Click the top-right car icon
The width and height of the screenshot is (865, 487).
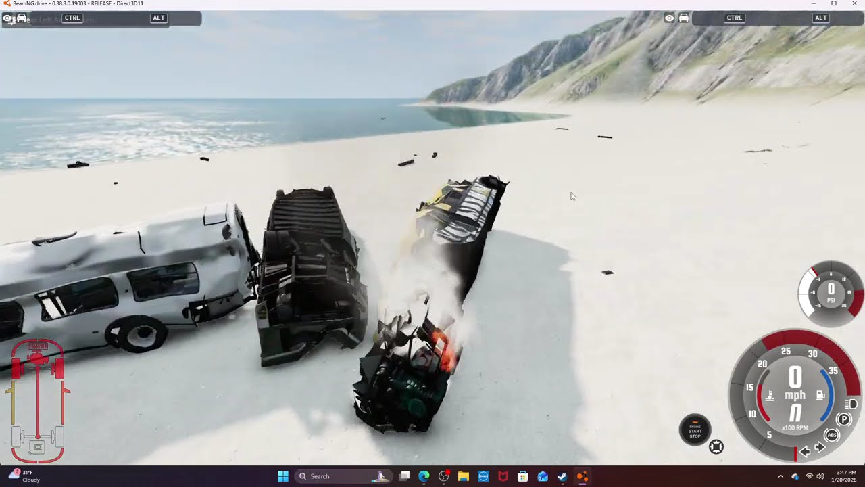coord(684,18)
